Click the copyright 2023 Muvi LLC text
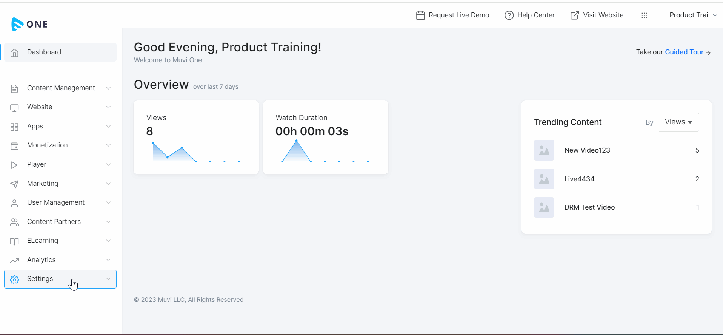This screenshot has height=335, width=723. (x=189, y=300)
